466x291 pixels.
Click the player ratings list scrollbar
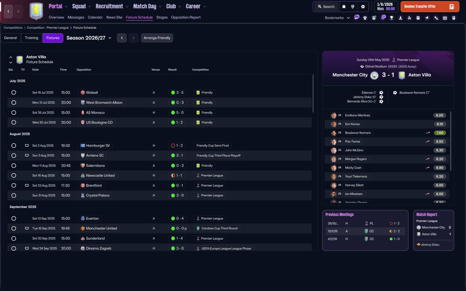[451, 141]
